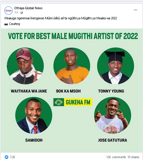
Task: Click the camera emoji beside Courtesy
Action: [x=6, y=24]
